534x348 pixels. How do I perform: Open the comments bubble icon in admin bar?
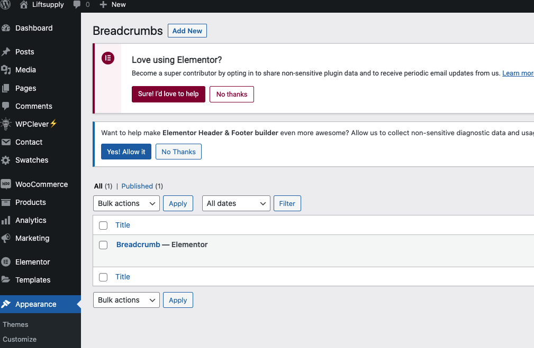pos(77,4)
